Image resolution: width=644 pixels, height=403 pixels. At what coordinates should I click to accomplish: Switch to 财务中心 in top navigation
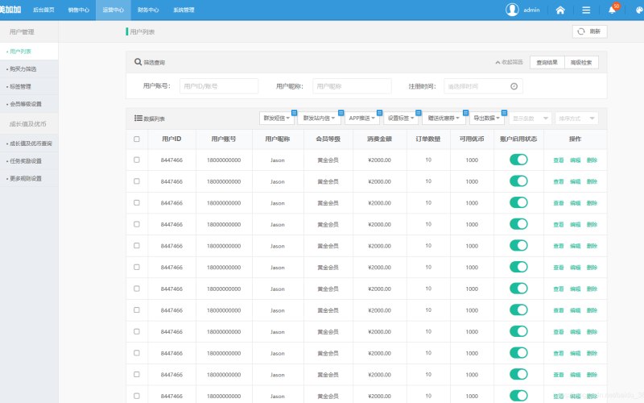(148, 10)
